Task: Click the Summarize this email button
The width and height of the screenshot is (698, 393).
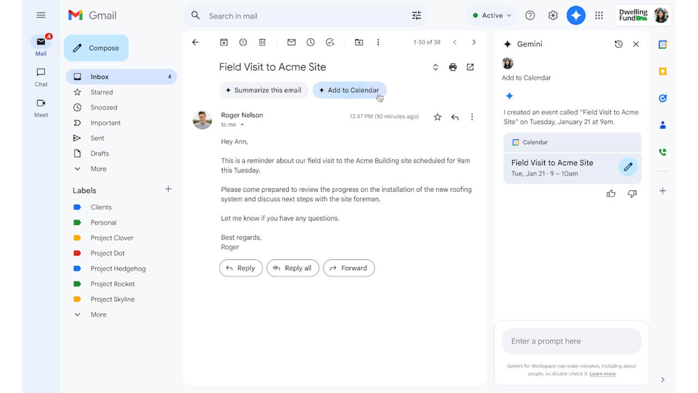Action: pyautogui.click(x=263, y=90)
